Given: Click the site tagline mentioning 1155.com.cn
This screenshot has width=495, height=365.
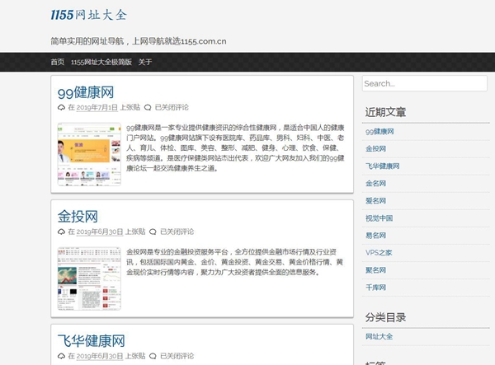Looking at the screenshot, I should click(x=139, y=41).
